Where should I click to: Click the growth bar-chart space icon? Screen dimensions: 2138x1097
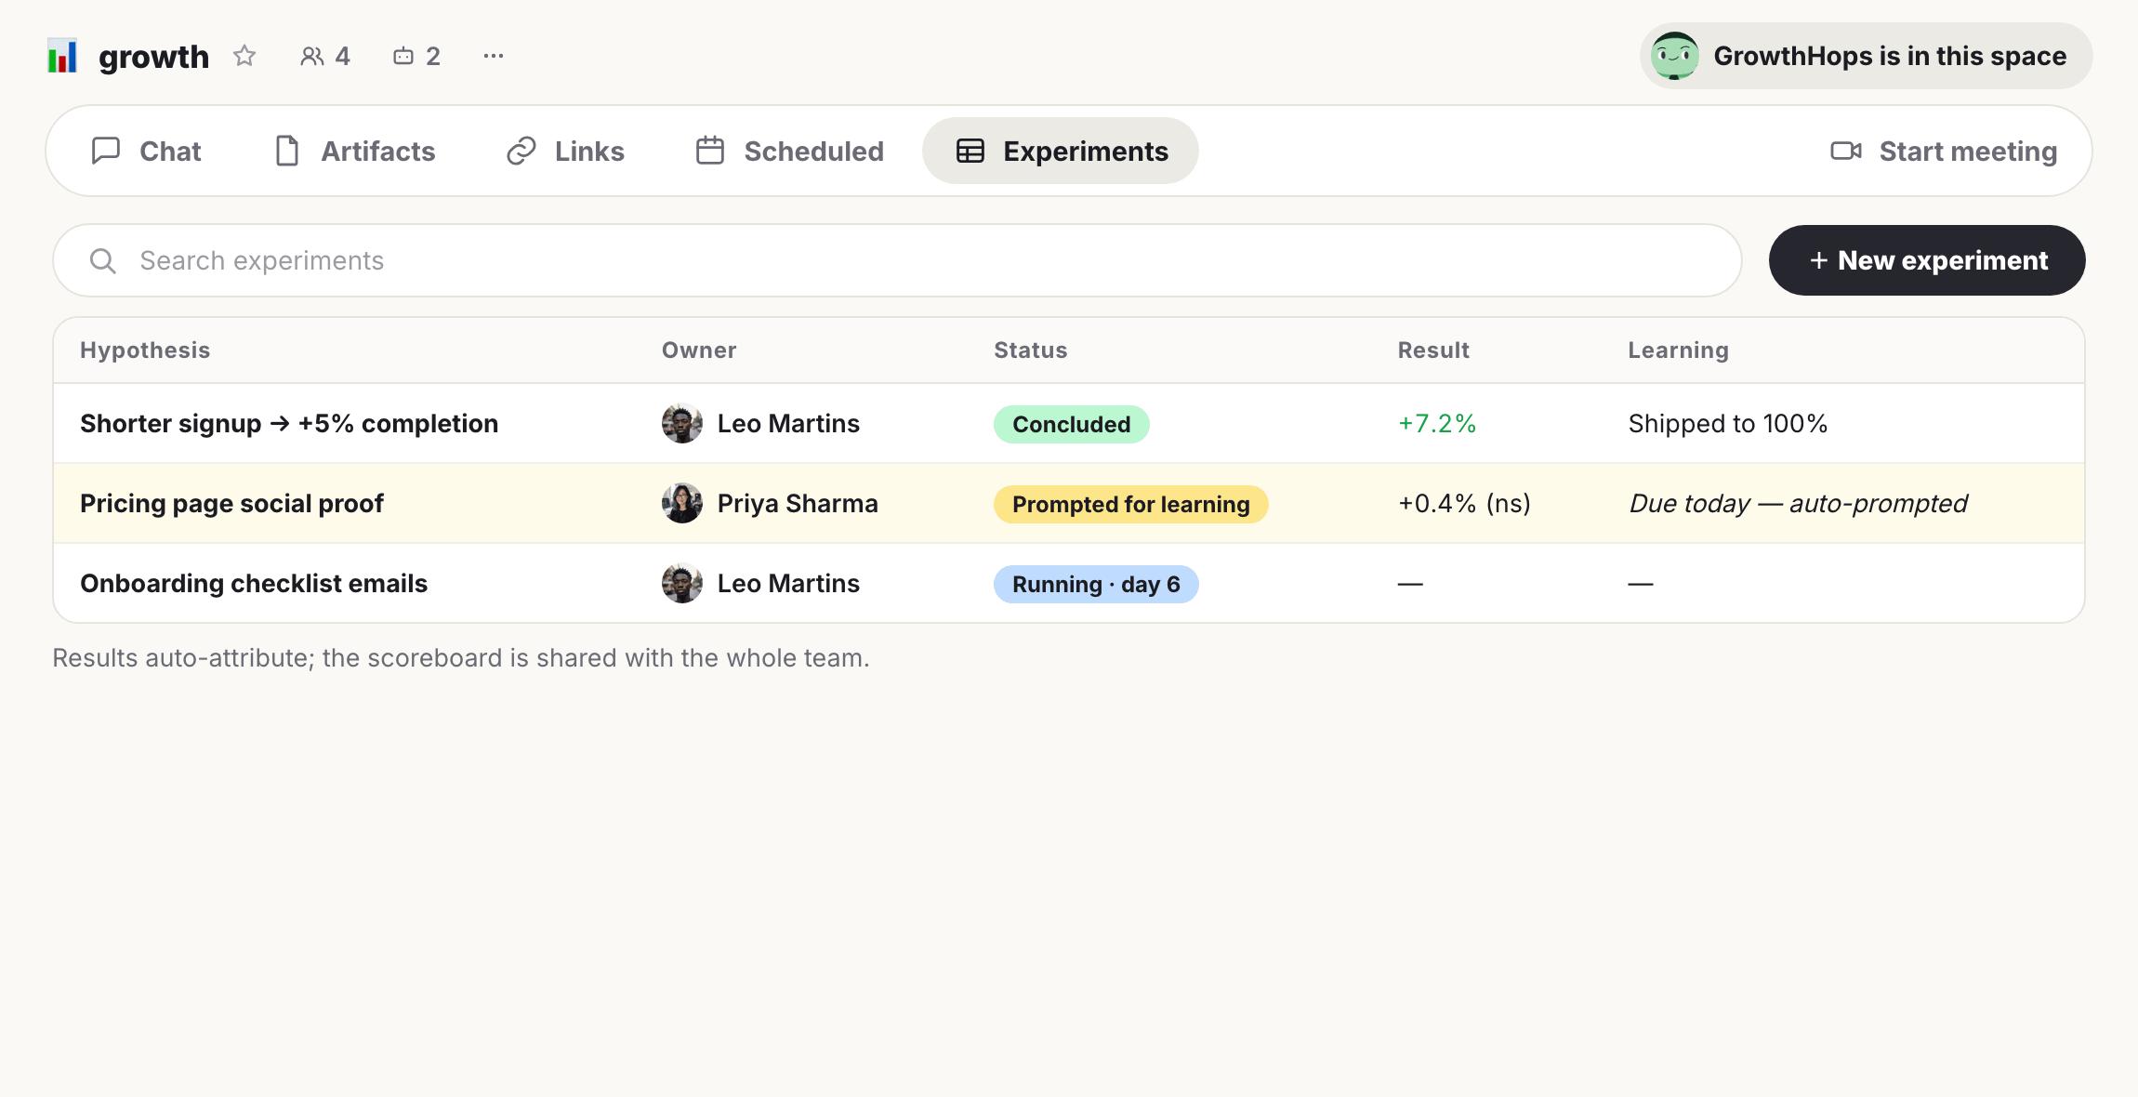62,56
